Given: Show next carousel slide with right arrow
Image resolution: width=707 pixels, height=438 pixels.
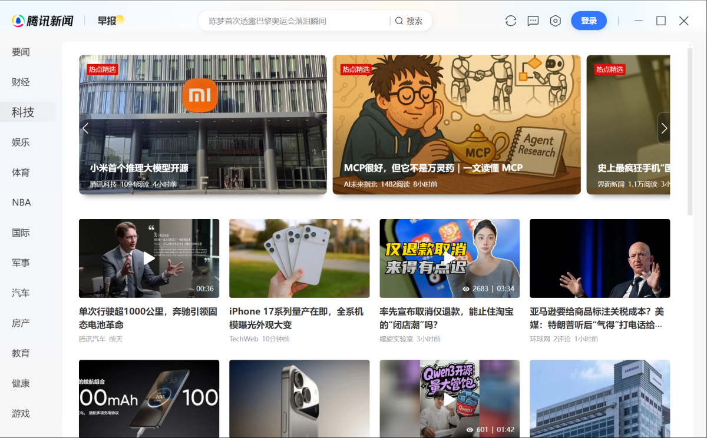Looking at the screenshot, I should [664, 128].
